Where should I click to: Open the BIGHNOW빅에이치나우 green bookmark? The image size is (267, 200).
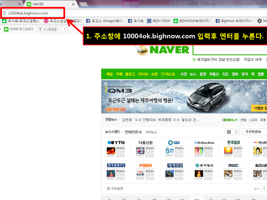[192, 21]
